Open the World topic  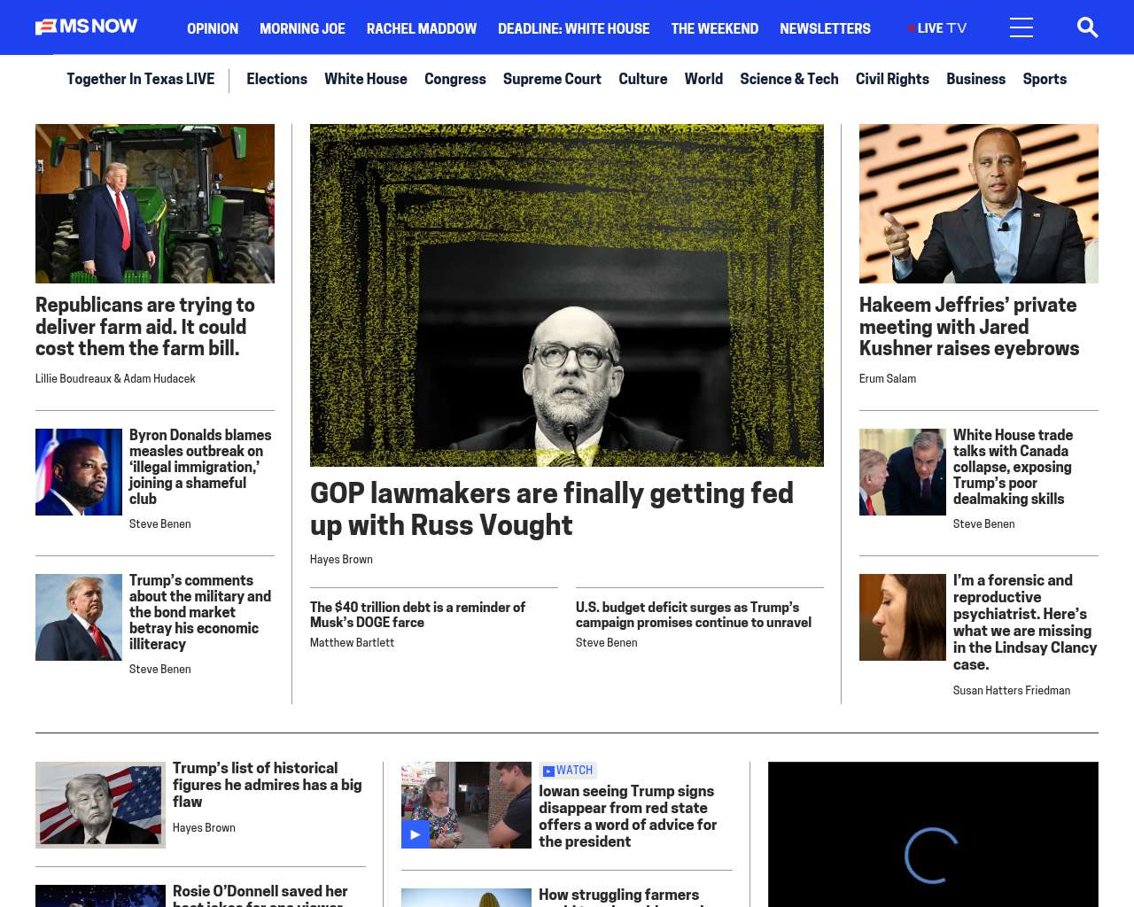703,79
